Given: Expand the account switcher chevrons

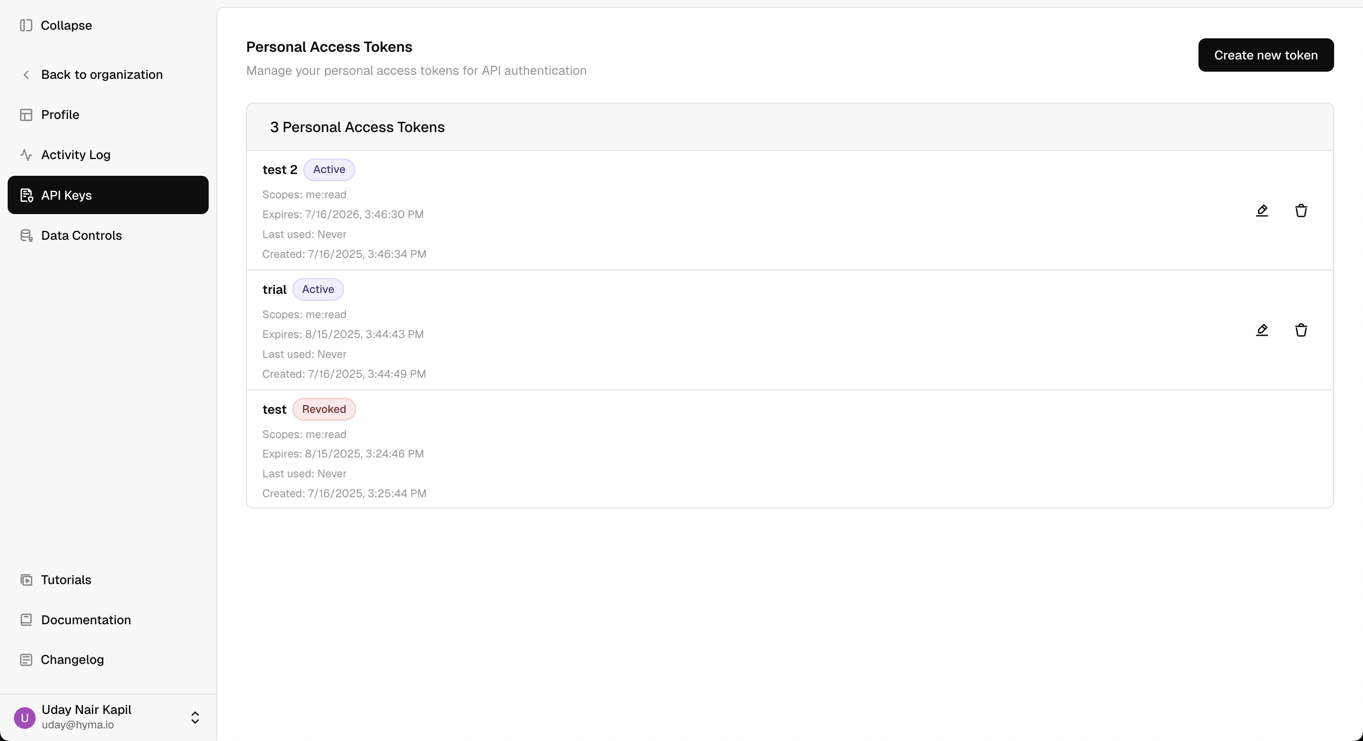Looking at the screenshot, I should [195, 718].
